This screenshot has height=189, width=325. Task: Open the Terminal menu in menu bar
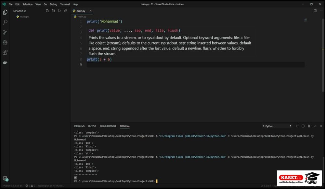coord(65,4)
